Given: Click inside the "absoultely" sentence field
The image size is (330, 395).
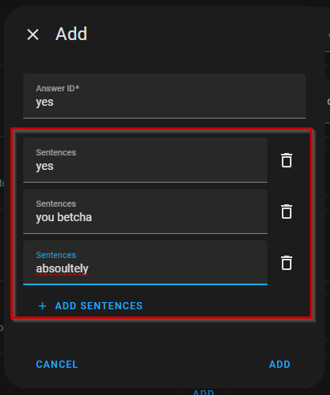Looking at the screenshot, I should coord(145,263).
